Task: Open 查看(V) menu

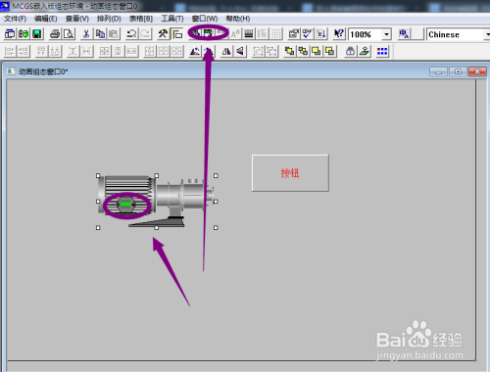Action: (x=77, y=19)
